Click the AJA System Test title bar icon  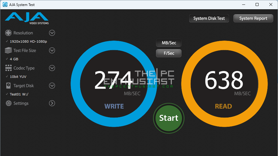click(5, 4)
